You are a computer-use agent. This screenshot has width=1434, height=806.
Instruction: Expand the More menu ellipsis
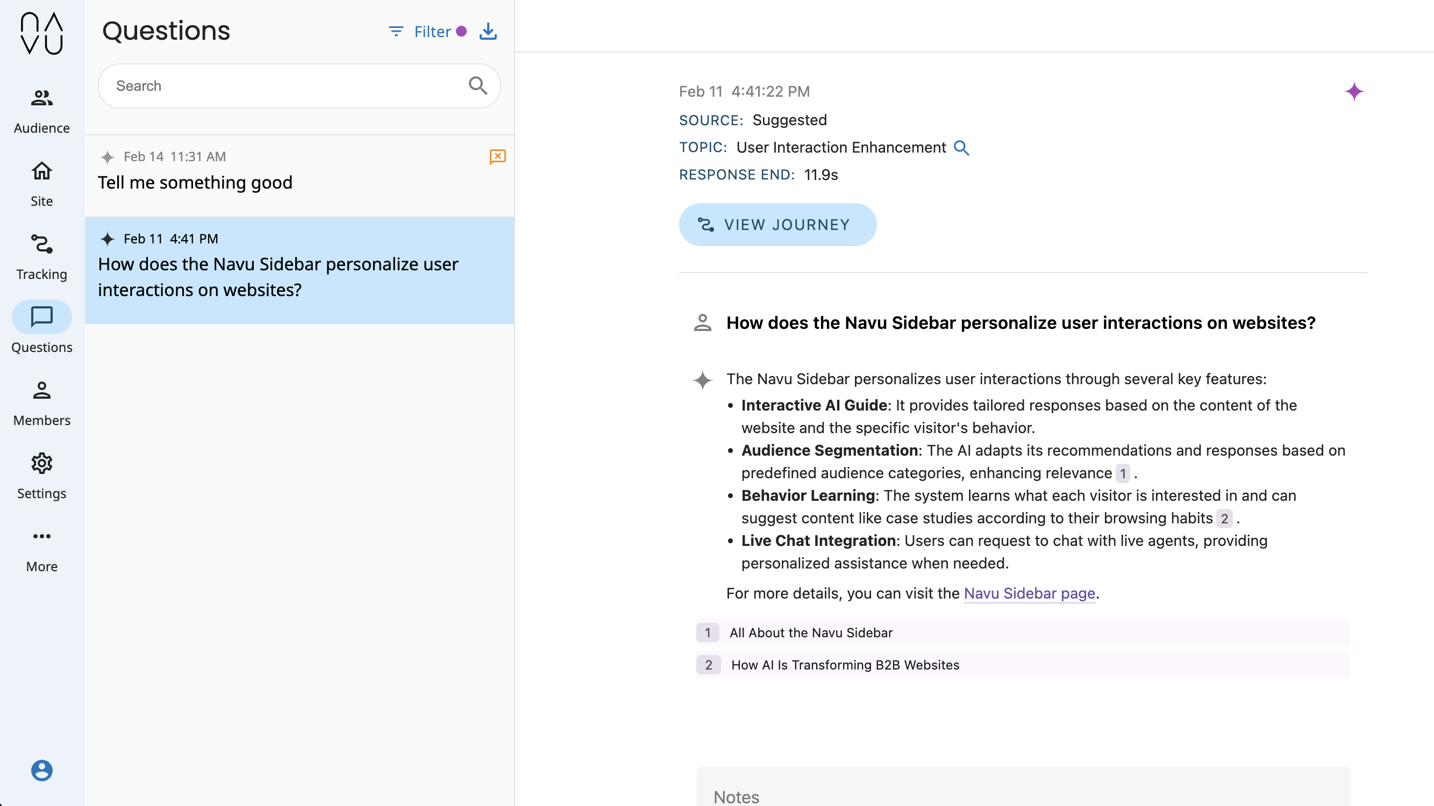[x=42, y=537]
